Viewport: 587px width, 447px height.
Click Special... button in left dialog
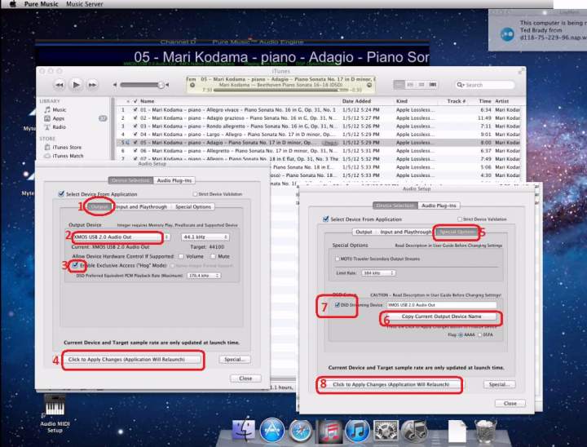tap(235, 360)
